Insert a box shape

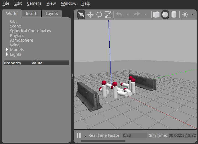pos(156,14)
